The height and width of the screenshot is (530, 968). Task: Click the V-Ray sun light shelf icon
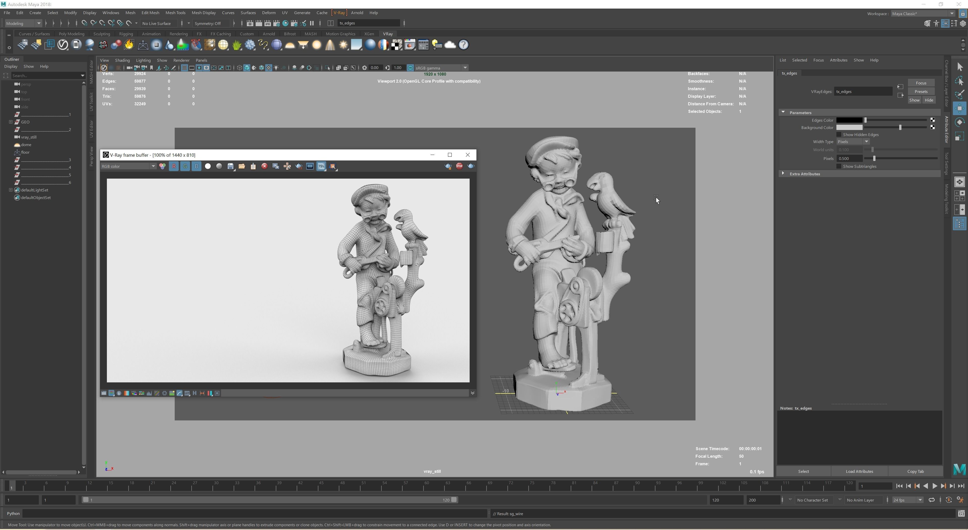343,45
